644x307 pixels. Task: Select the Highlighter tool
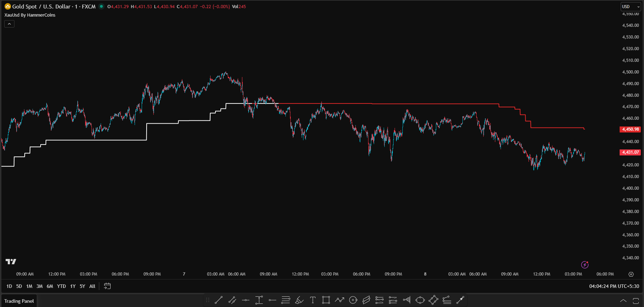coord(299,300)
